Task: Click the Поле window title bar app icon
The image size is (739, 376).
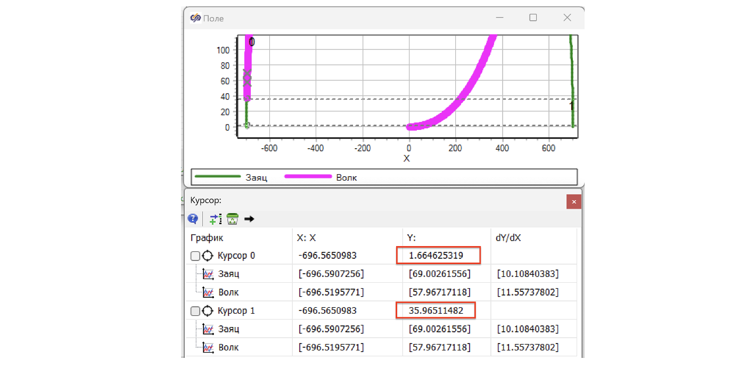Action: [x=195, y=18]
